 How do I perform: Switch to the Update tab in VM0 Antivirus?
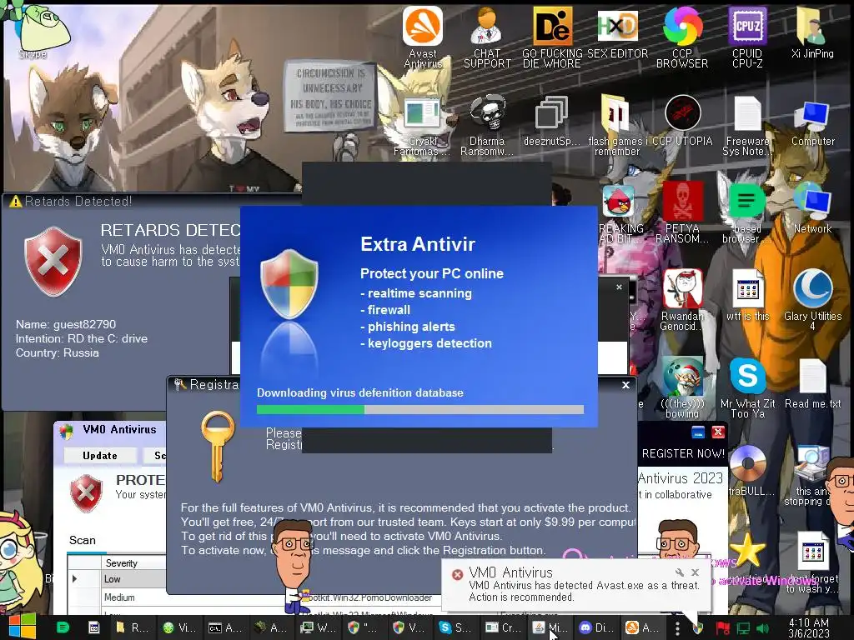100,456
